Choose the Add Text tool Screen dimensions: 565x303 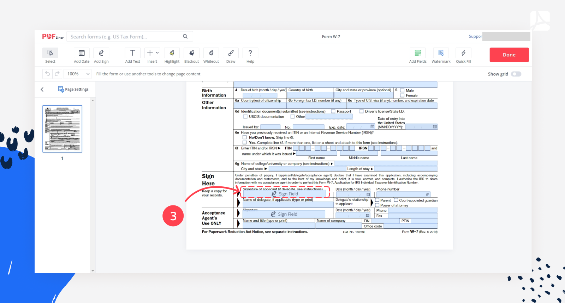132,53
